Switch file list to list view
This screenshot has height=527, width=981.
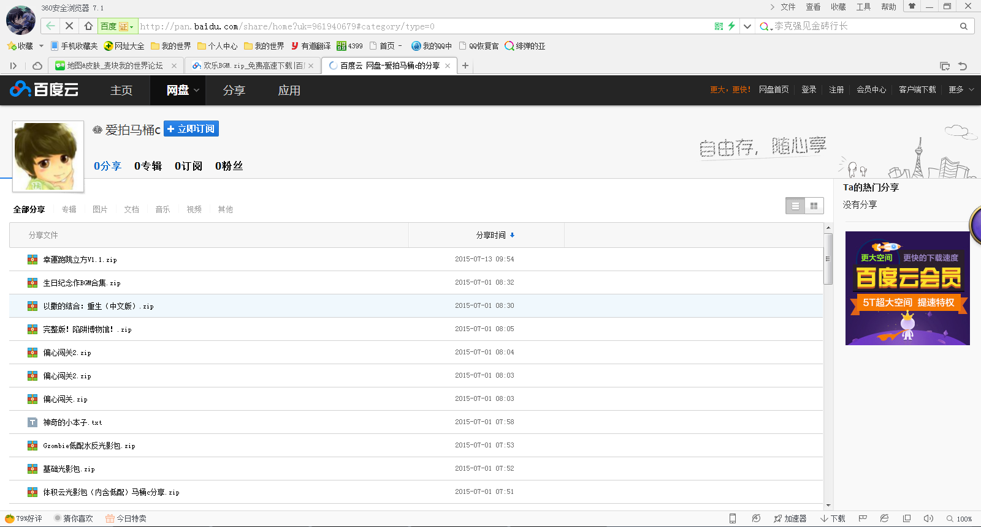(x=795, y=206)
